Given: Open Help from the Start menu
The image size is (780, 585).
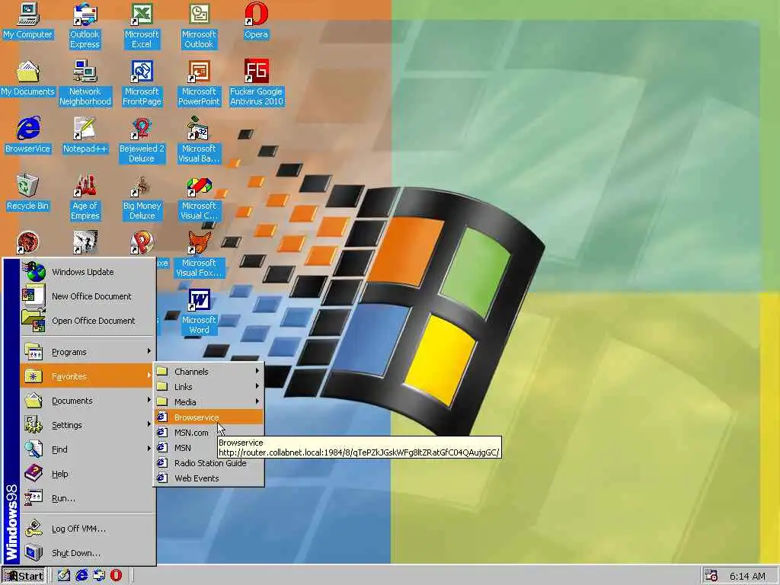Looking at the screenshot, I should pos(88,474).
